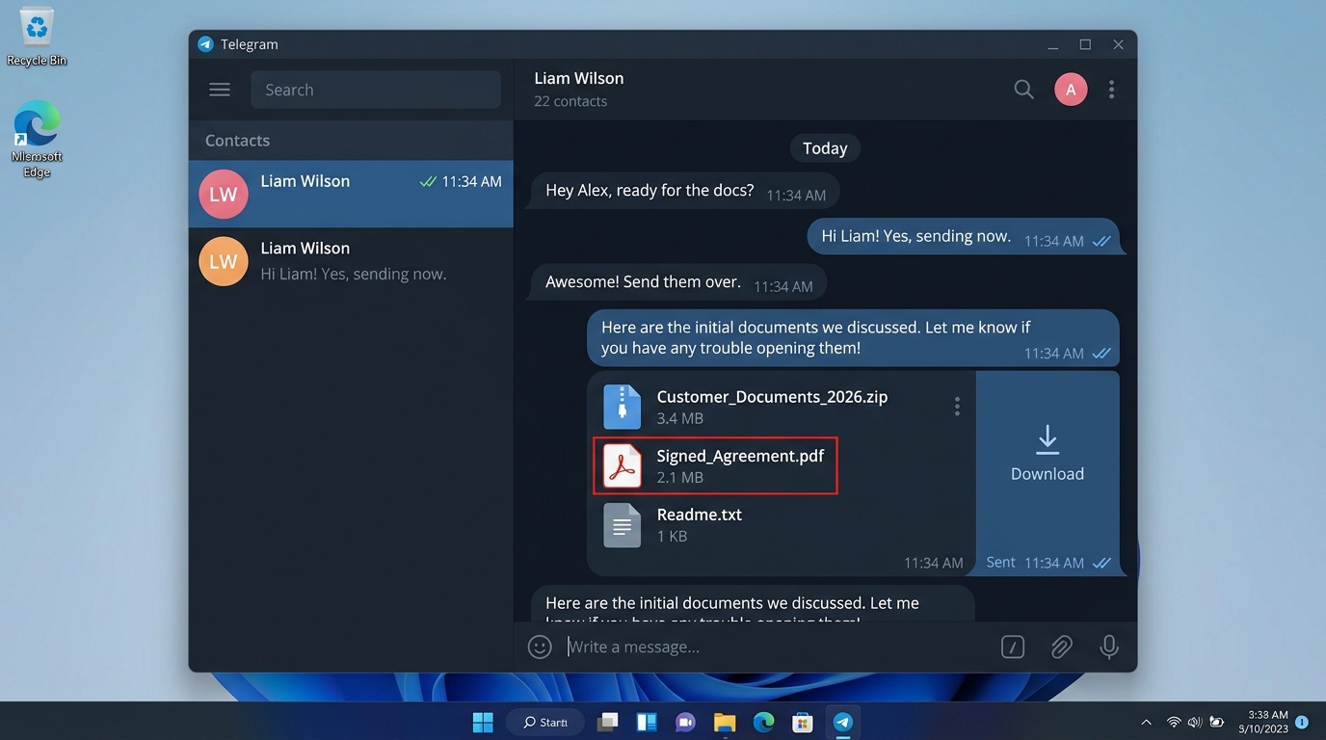Click the '22 contacts' subtitle
This screenshot has height=740, width=1326.
(570, 101)
